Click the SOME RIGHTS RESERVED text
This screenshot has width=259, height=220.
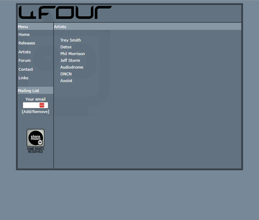35,150
